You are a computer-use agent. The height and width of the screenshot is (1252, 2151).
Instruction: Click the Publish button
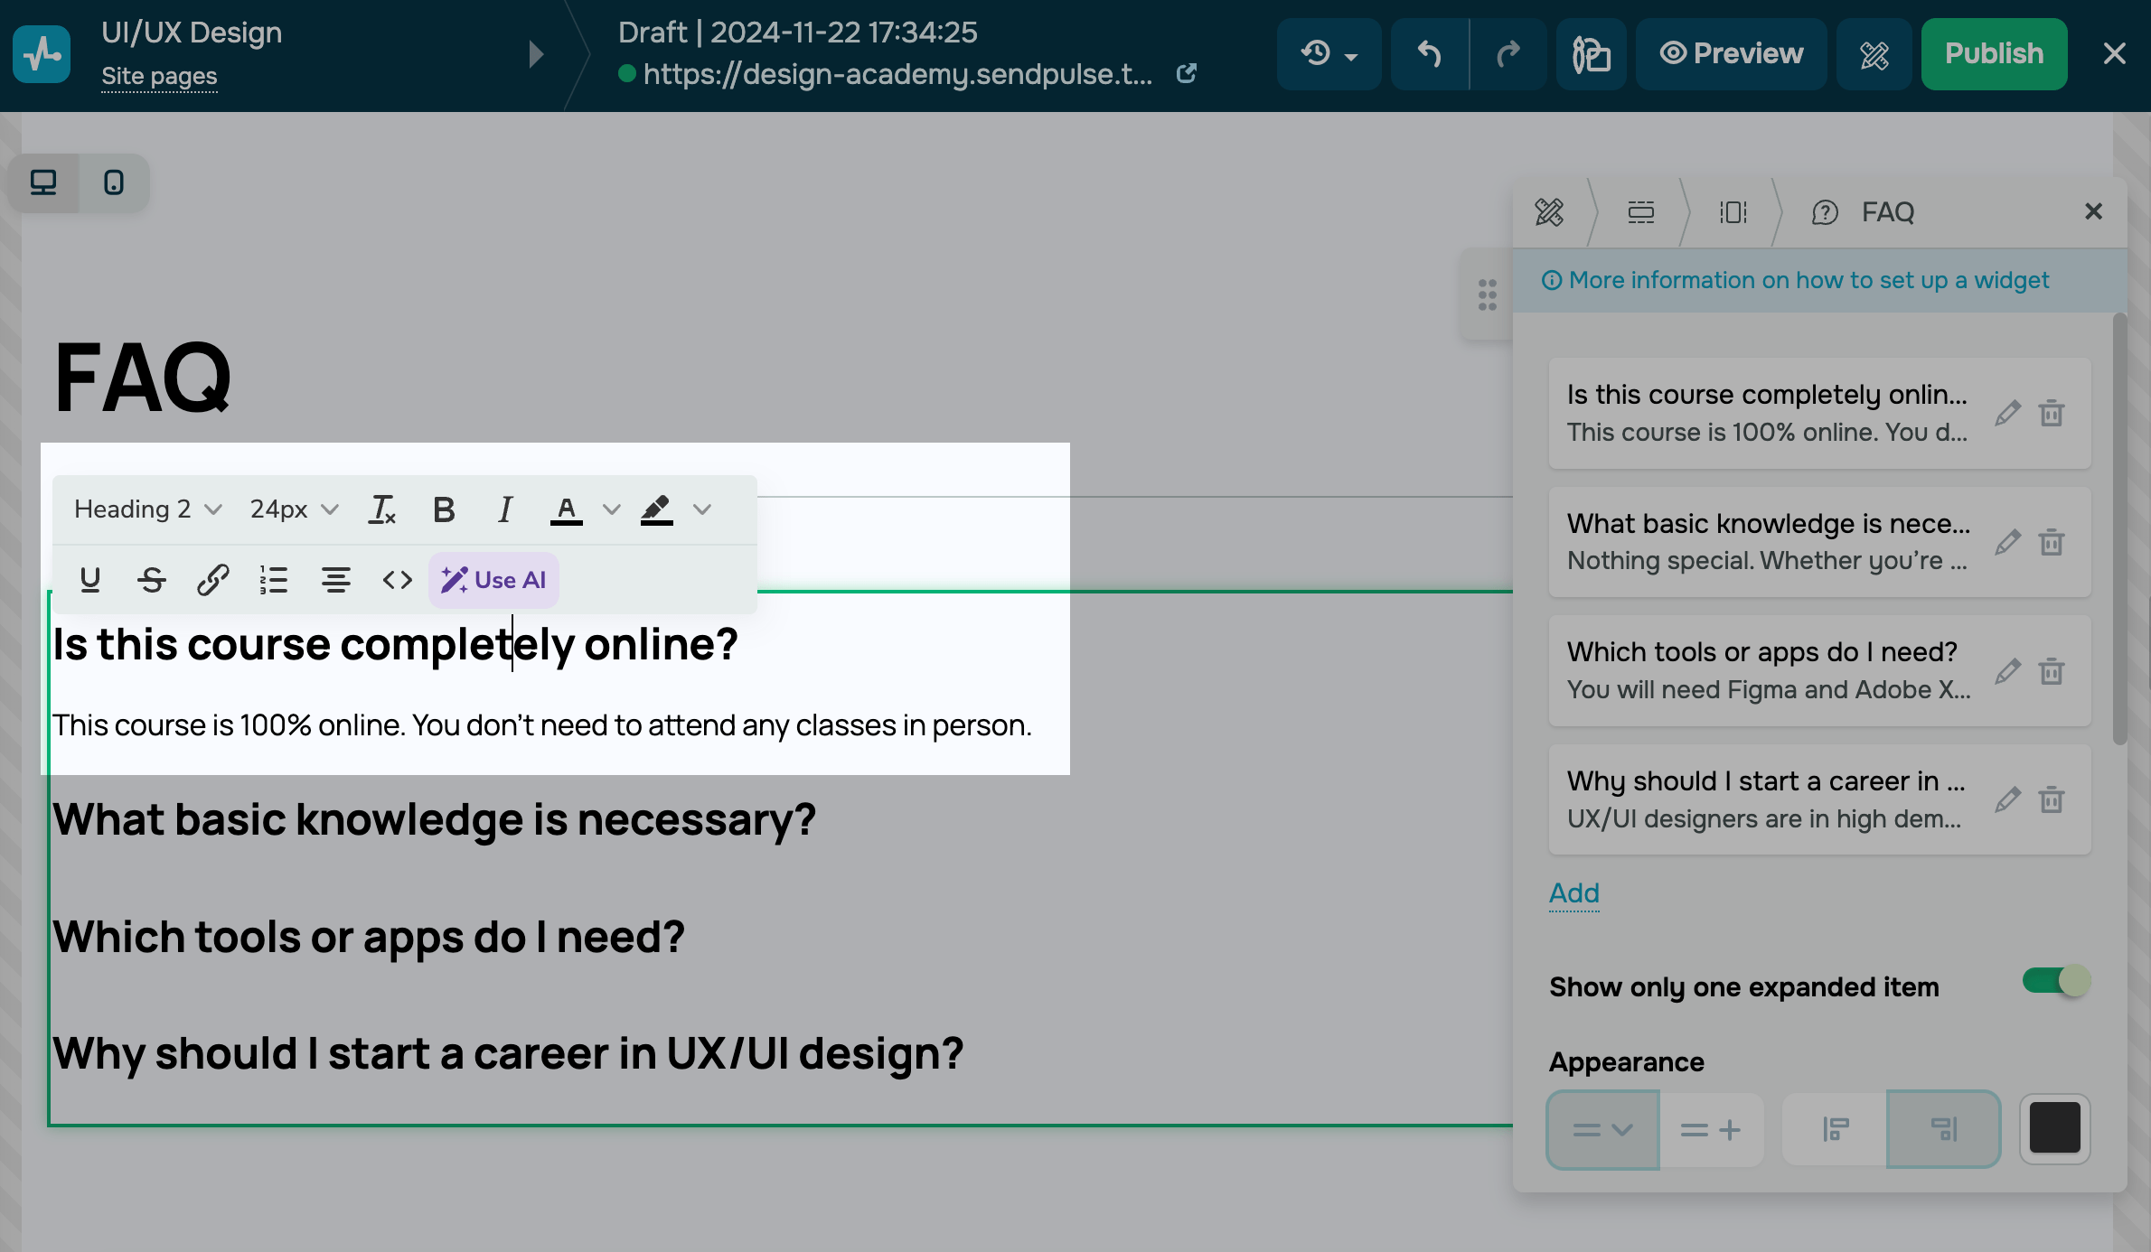pos(1994,54)
